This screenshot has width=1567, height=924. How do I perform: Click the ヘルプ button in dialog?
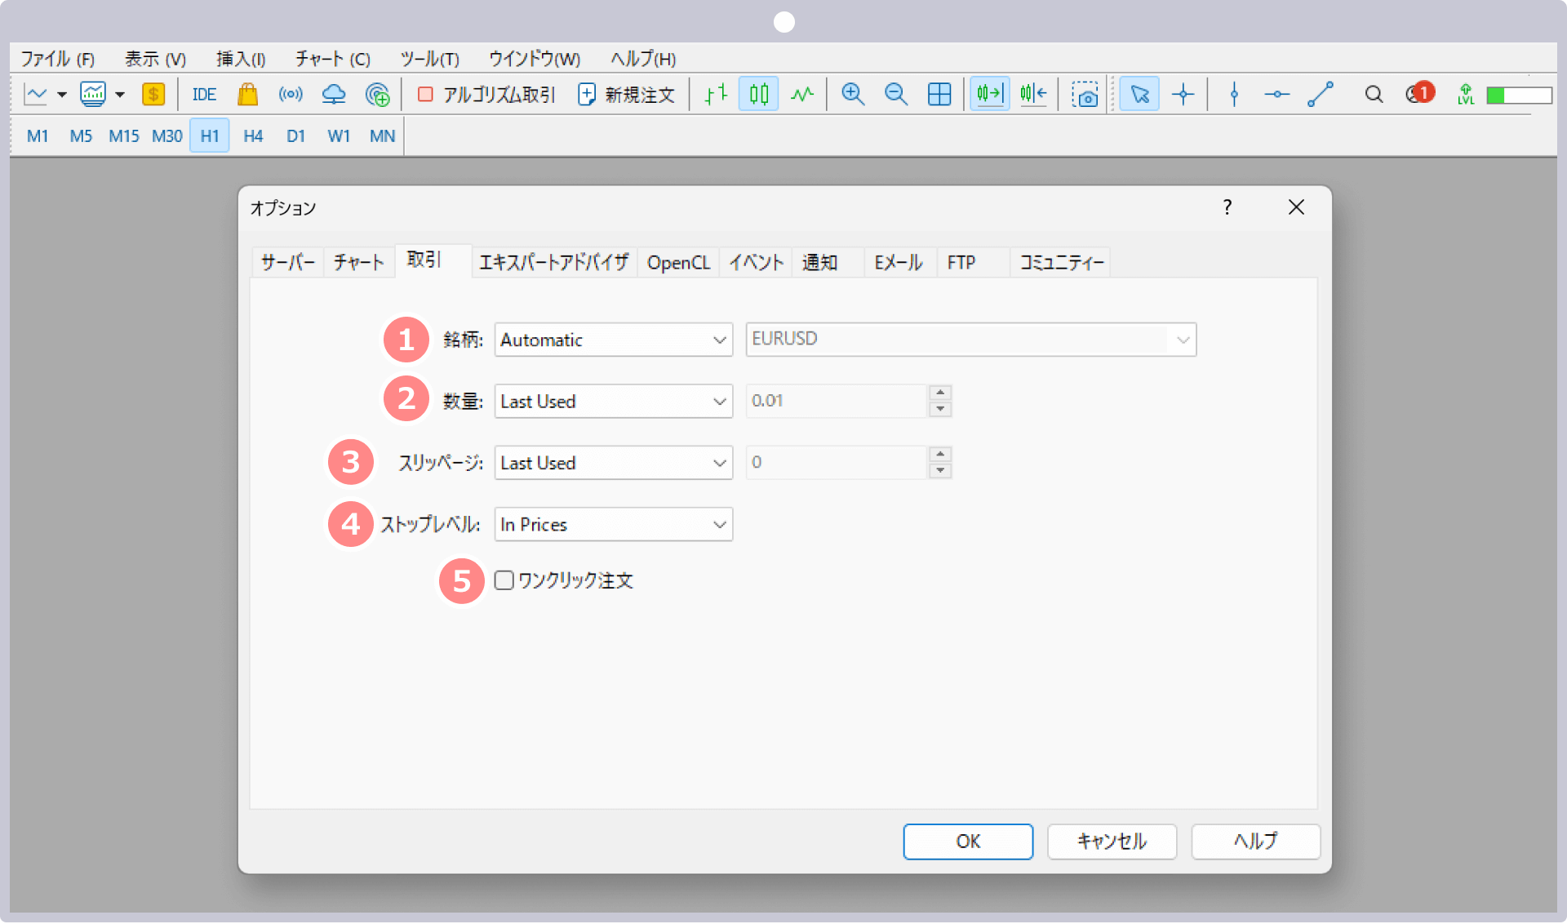coord(1255,842)
